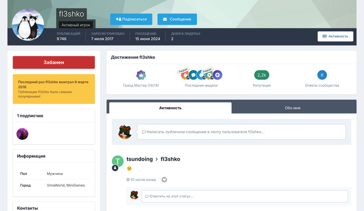The width and height of the screenshot is (364, 211).
Task: Click the Достижения fl3shko heading
Action: (x=133, y=57)
